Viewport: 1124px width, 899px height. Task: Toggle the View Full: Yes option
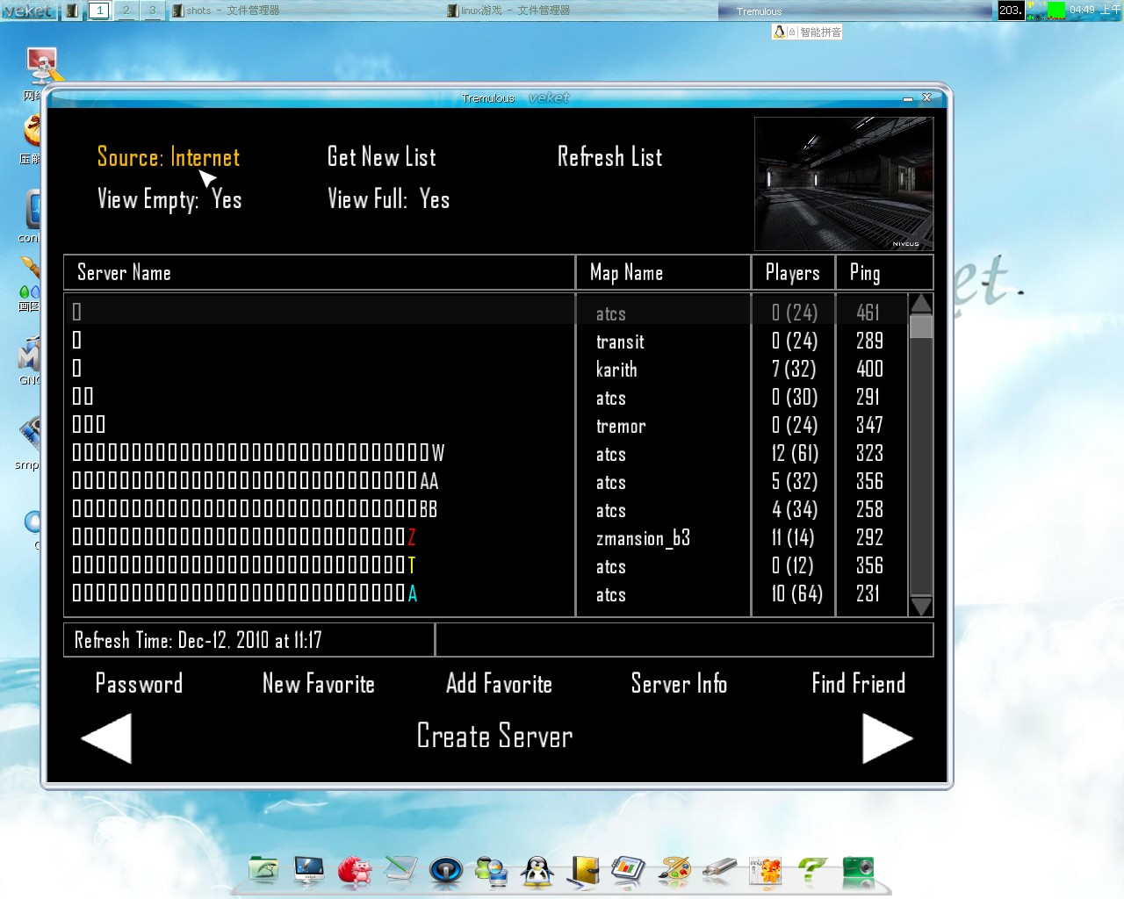pyautogui.click(x=389, y=199)
